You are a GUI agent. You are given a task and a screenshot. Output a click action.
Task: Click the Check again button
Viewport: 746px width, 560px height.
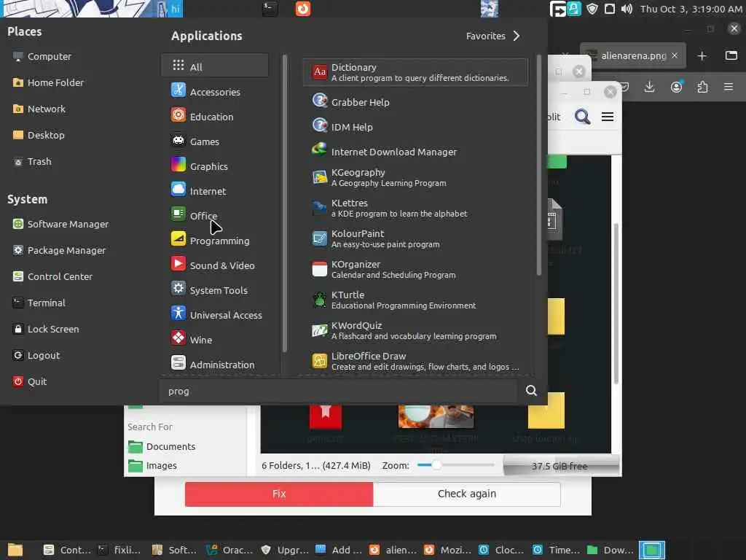(467, 494)
